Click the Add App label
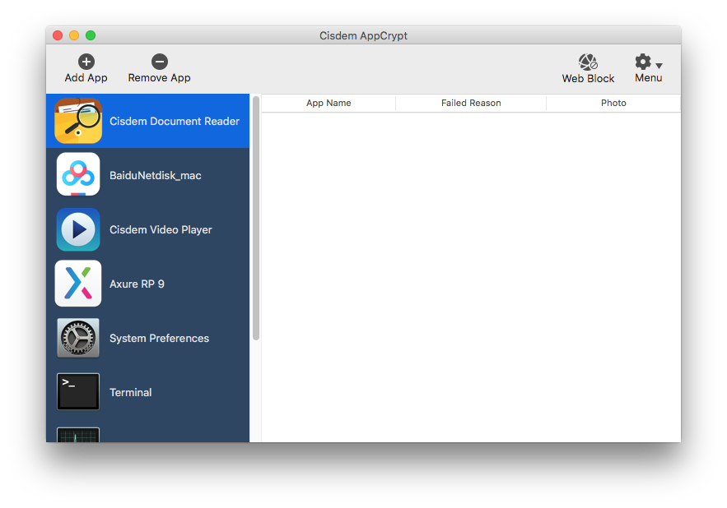 click(86, 78)
